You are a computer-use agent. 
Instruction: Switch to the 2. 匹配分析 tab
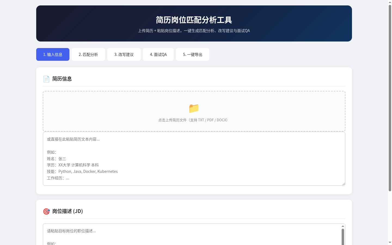(88, 55)
